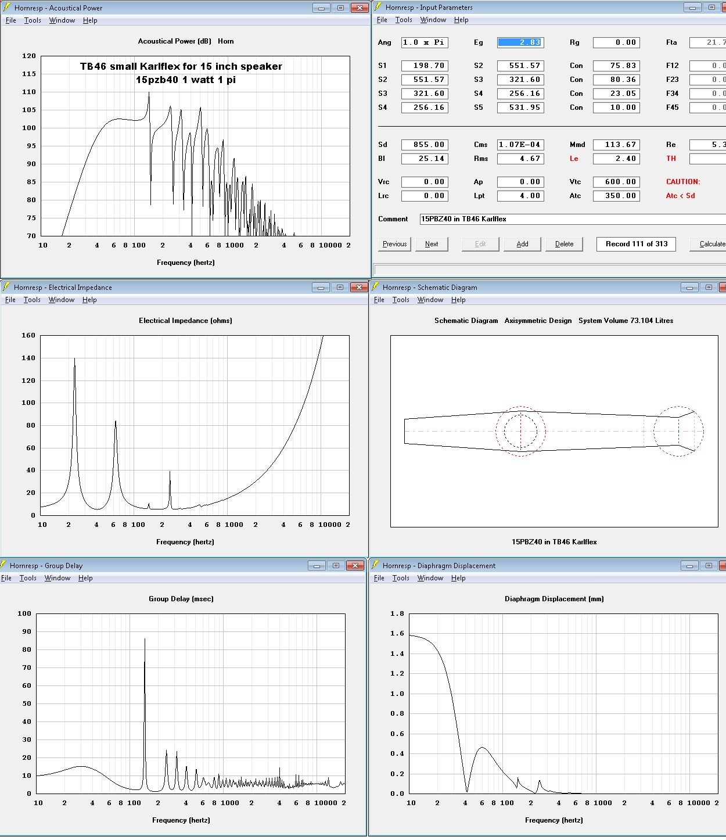Select the Eg input field with 2.83
This screenshot has height=840, width=726.
tap(520, 42)
